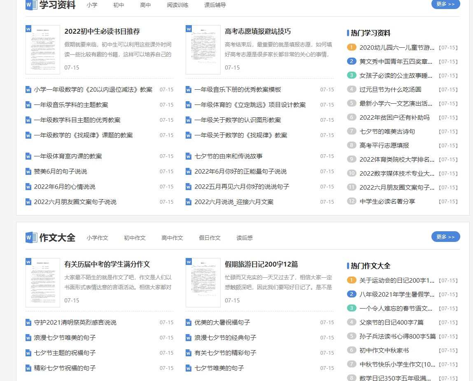Click document icon beside 一年级数学科目主题的优秀教案
The image size is (473, 381).
tap(28, 120)
